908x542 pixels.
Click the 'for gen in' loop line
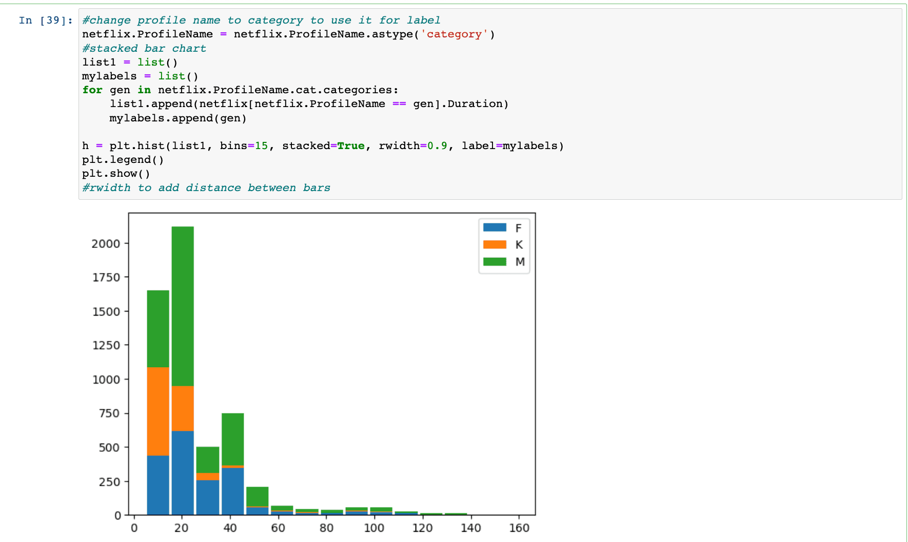[240, 90]
